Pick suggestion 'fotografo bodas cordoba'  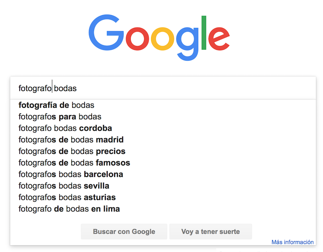coord(65,128)
